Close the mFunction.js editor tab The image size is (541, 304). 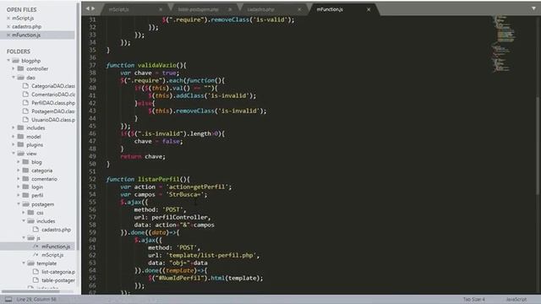coord(369,9)
